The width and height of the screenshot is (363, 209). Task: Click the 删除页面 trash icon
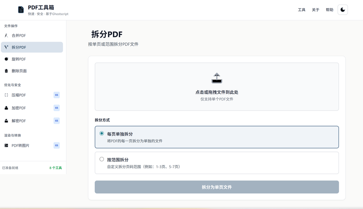tap(6, 71)
